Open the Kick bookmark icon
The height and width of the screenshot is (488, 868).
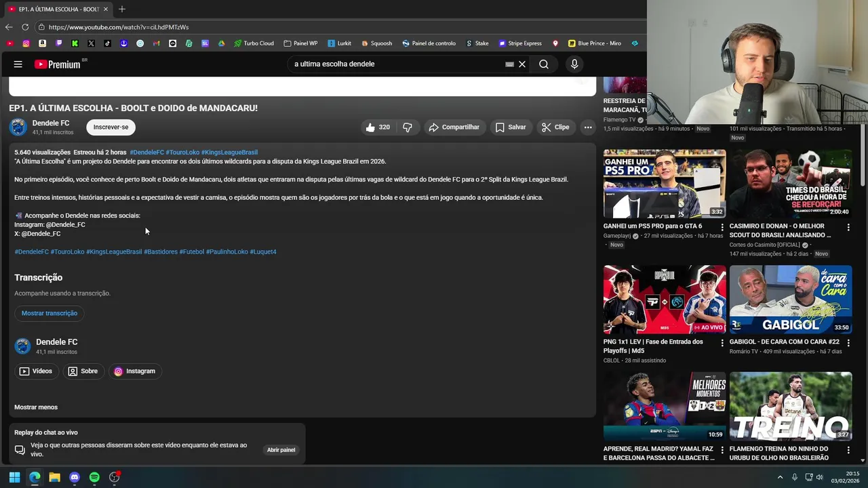coord(75,43)
